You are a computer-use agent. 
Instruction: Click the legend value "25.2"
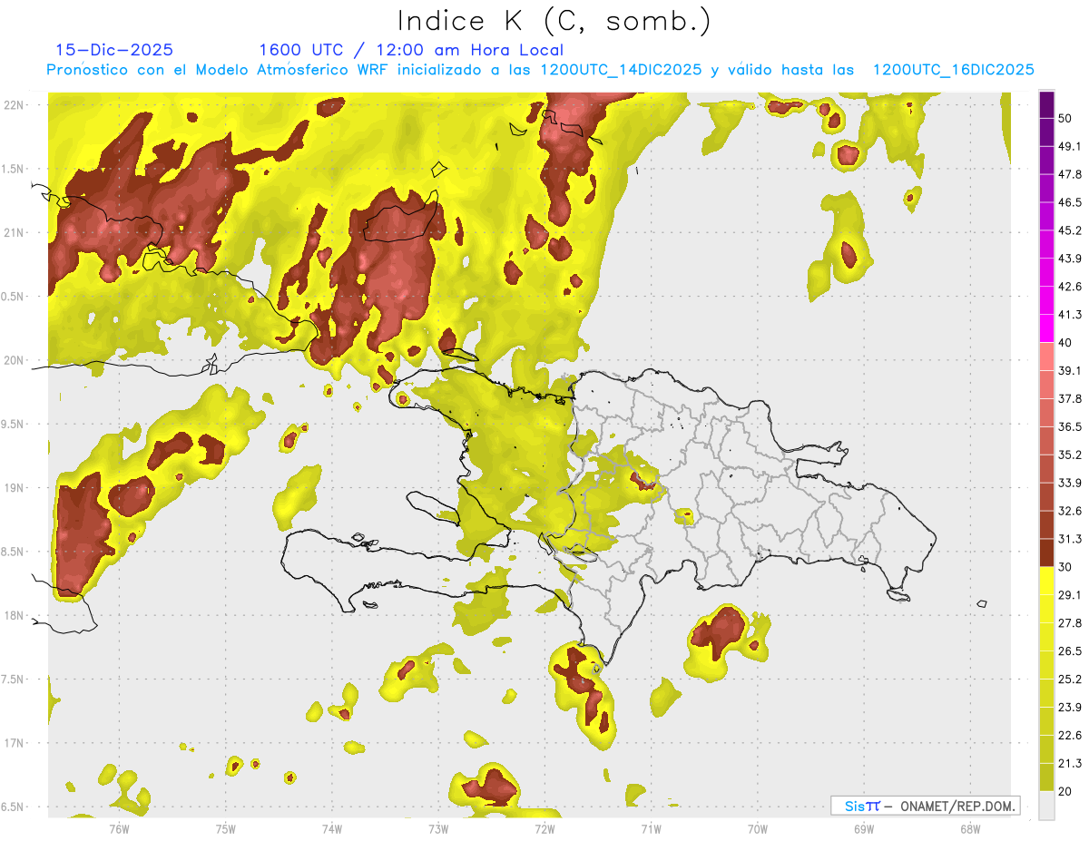1070,680
